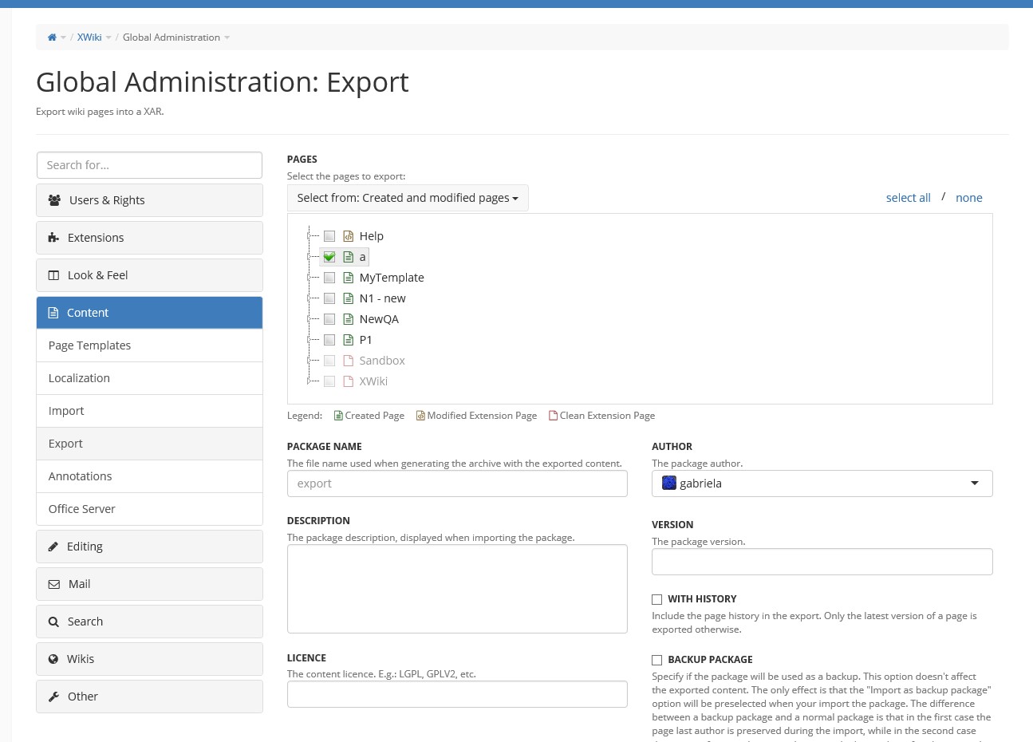Check the Help page checkbox
The width and height of the screenshot is (1033, 742).
329,236
